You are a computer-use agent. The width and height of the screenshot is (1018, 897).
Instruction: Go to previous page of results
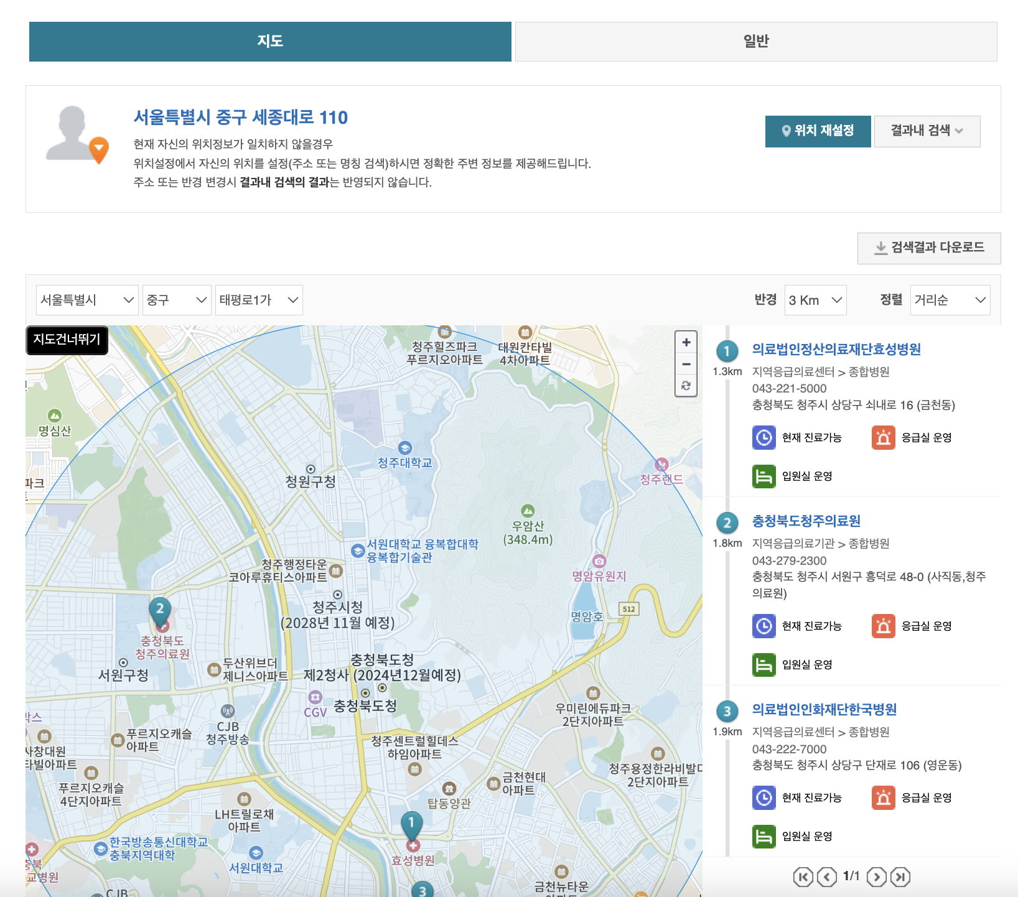(827, 877)
